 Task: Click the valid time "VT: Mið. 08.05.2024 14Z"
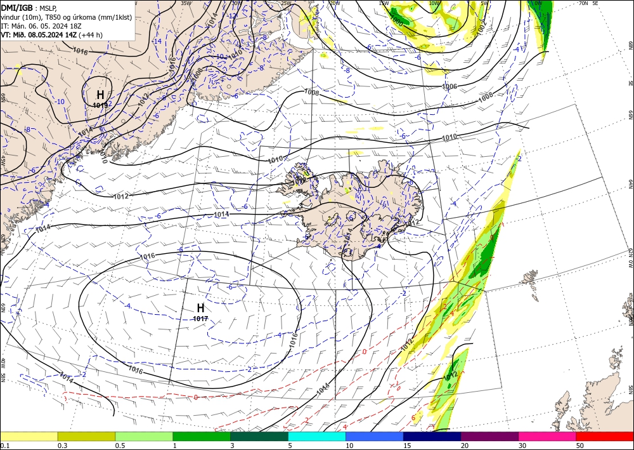[39, 35]
